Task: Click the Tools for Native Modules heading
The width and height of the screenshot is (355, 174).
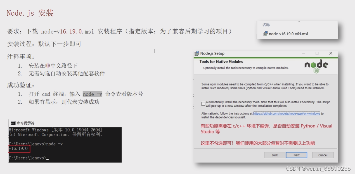Action: tap(221, 62)
